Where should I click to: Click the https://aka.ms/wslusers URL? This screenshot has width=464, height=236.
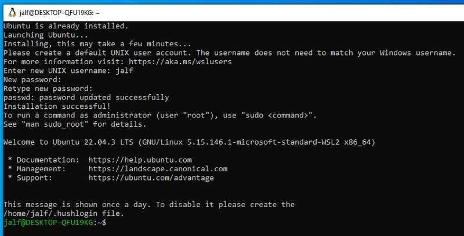click(180, 62)
